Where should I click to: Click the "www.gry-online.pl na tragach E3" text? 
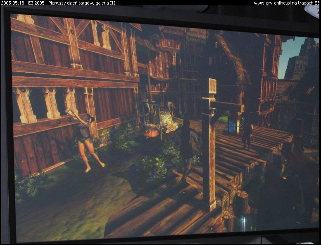(x=287, y=3)
